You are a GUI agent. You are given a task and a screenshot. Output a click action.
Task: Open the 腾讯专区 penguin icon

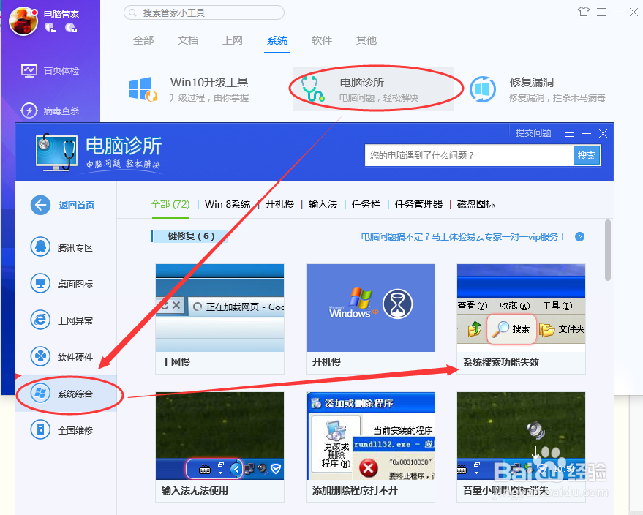[40, 247]
